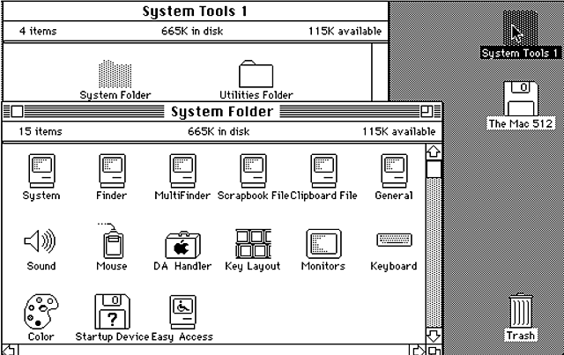Select the Finder file icon
The width and height of the screenshot is (564, 355).
click(x=112, y=171)
